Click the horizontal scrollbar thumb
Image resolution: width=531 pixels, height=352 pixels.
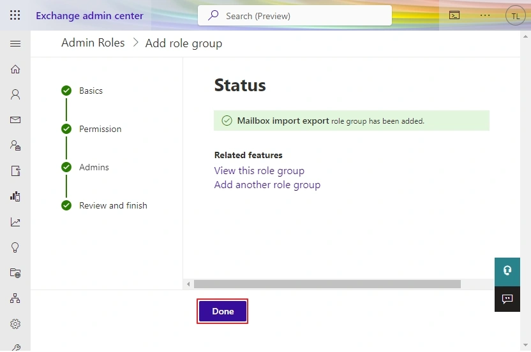pyautogui.click(x=327, y=284)
